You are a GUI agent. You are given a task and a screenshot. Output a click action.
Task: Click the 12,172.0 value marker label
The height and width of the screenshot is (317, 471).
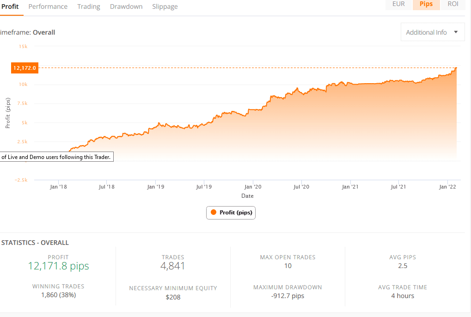[x=24, y=68]
